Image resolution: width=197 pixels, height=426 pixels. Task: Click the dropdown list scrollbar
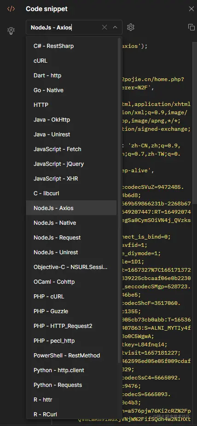(119, 200)
